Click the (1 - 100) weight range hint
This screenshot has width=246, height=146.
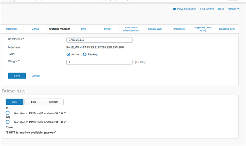click(x=140, y=62)
